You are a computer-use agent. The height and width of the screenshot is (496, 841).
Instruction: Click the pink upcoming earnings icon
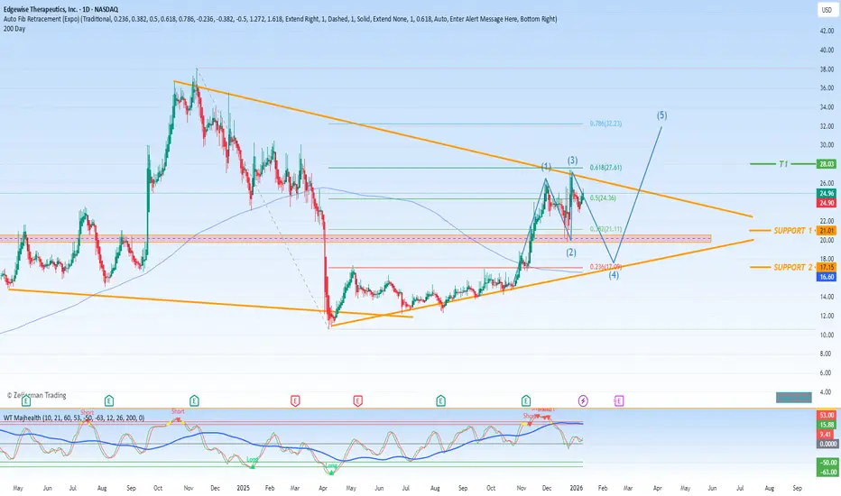click(619, 400)
